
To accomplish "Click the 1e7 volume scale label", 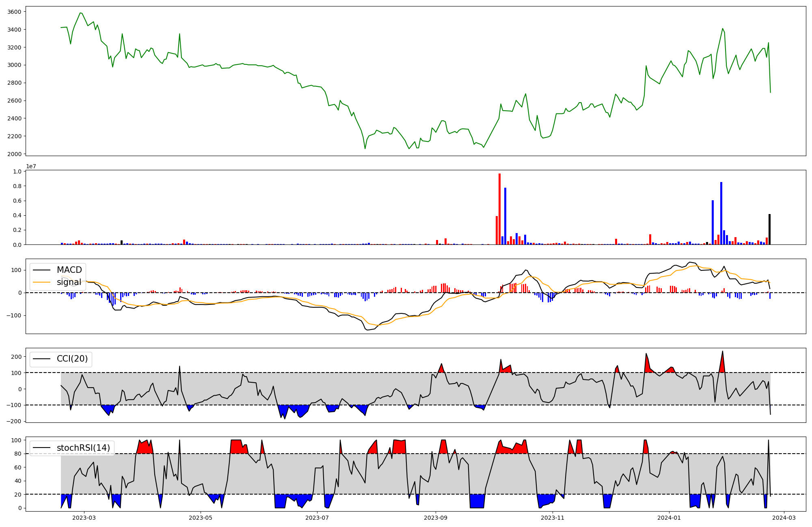I will click(x=31, y=167).
